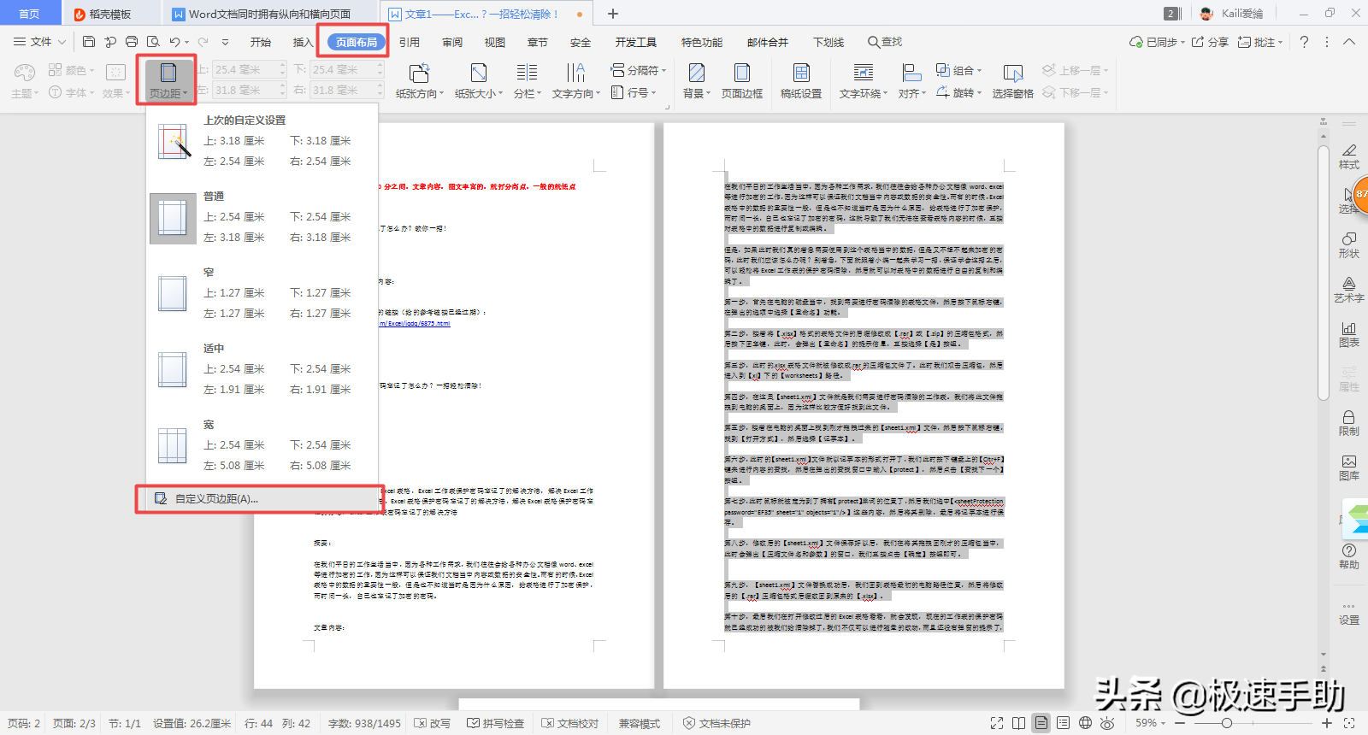Click the Save icon in quick access toolbar
The height and width of the screenshot is (735, 1368).
pos(89,42)
